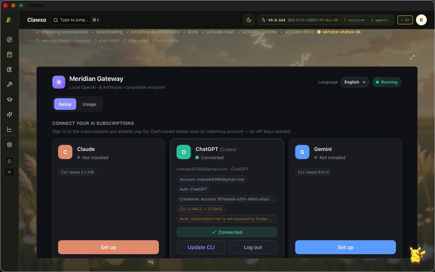Click the service-status-ok step
The width and height of the screenshot is (435, 272).
(339, 32)
